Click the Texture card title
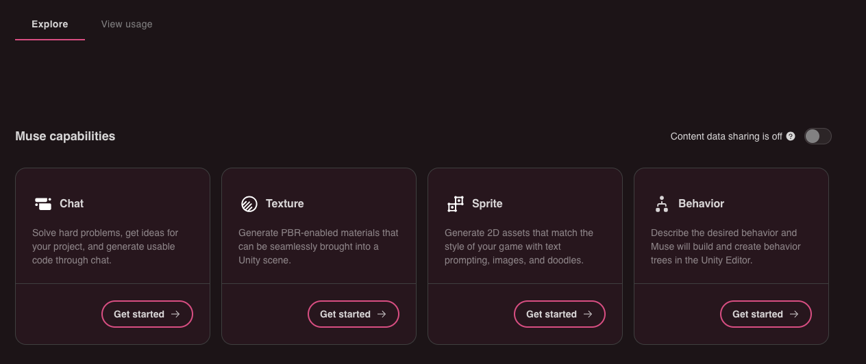The height and width of the screenshot is (364, 866). point(285,203)
